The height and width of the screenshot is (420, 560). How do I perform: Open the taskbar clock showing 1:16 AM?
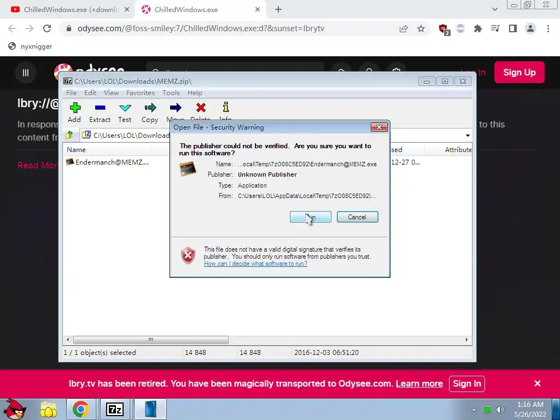pyautogui.click(x=530, y=409)
